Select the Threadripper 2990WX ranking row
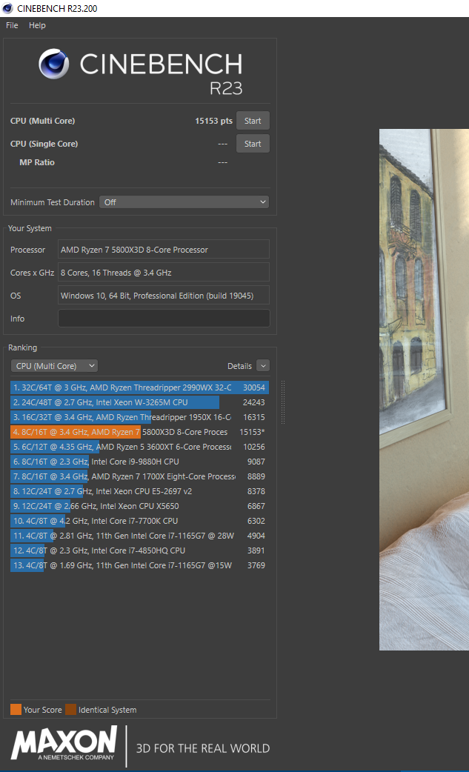 (140, 387)
